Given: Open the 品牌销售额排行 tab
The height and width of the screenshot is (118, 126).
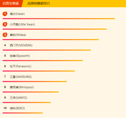Looking at the screenshot, I should click(x=39, y=4).
